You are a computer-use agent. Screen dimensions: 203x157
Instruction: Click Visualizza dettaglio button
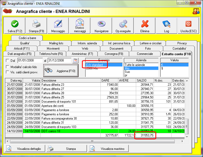click(x=25, y=149)
